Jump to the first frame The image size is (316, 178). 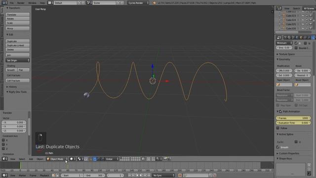coord(129,176)
